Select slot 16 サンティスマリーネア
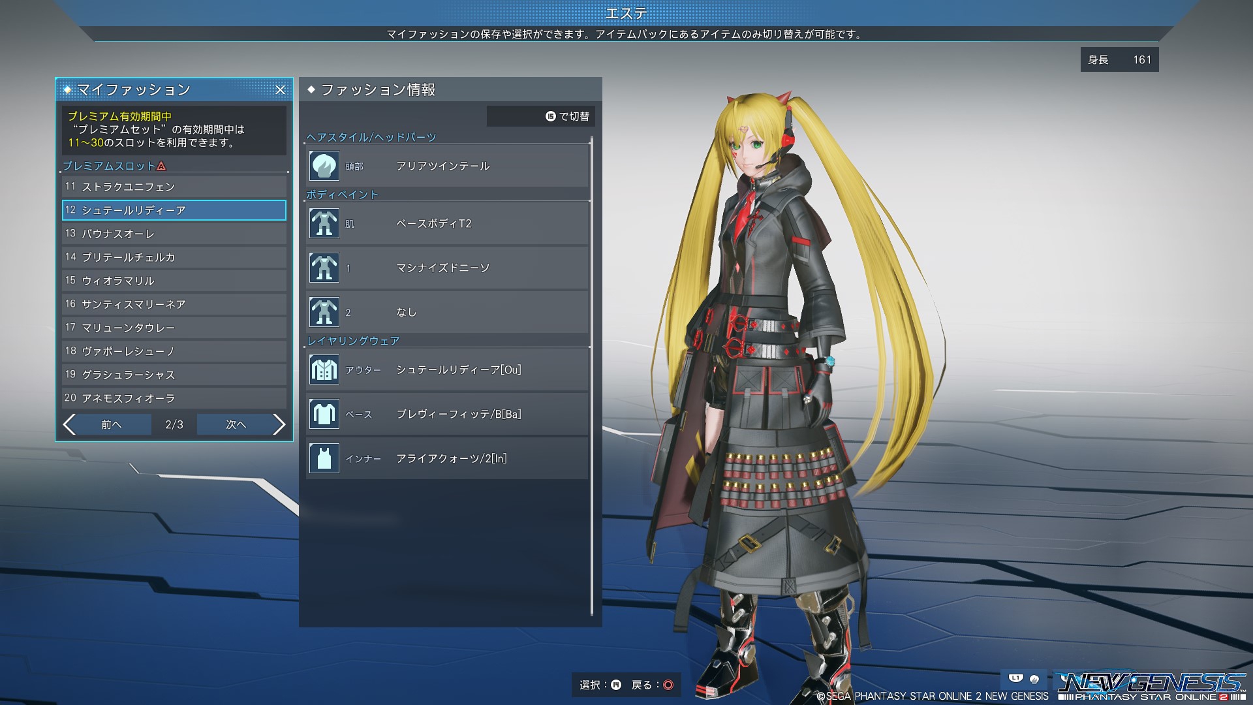The height and width of the screenshot is (705, 1253). pos(174,304)
